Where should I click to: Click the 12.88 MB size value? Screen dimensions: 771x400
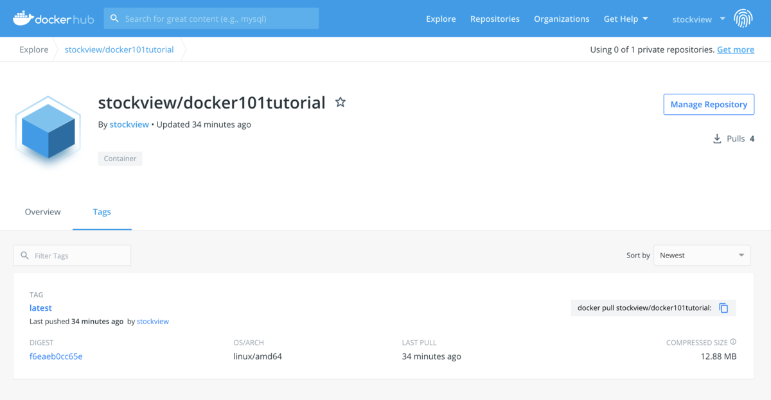(718, 356)
